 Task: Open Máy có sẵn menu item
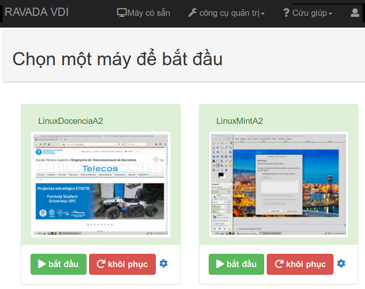[144, 13]
